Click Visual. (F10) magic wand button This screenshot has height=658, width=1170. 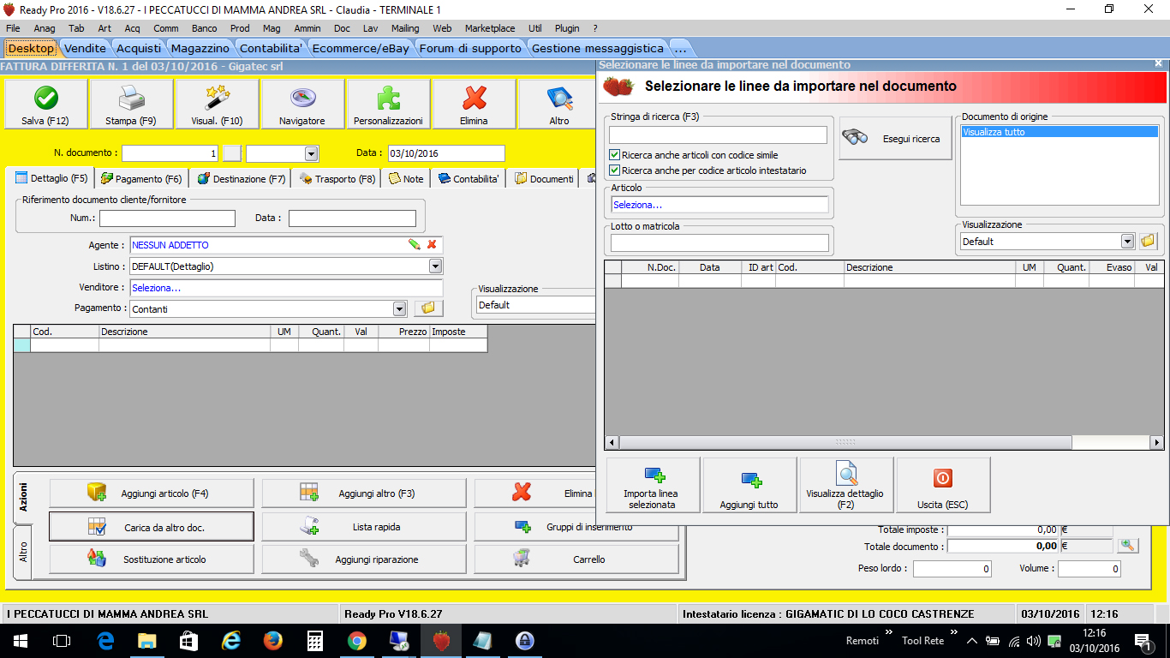point(217,104)
